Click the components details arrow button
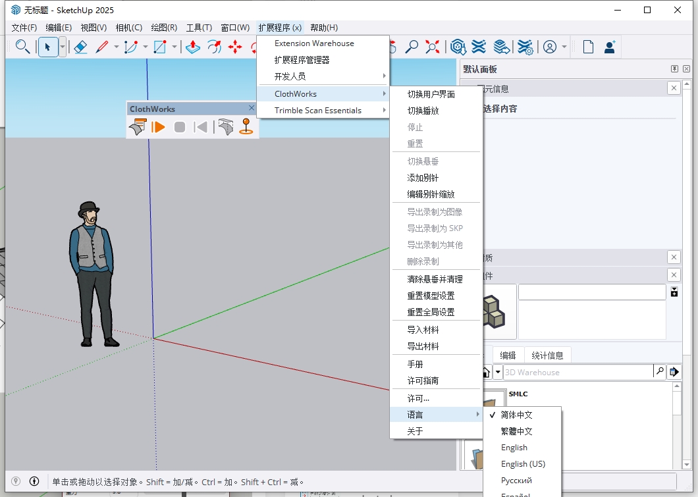The width and height of the screenshot is (698, 497). pyautogui.click(x=674, y=371)
